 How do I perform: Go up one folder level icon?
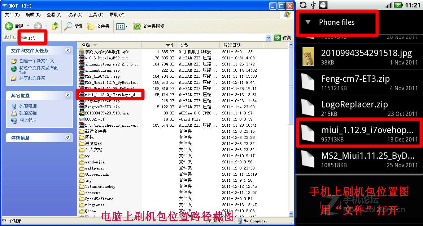pyautogui.click(x=55, y=26)
